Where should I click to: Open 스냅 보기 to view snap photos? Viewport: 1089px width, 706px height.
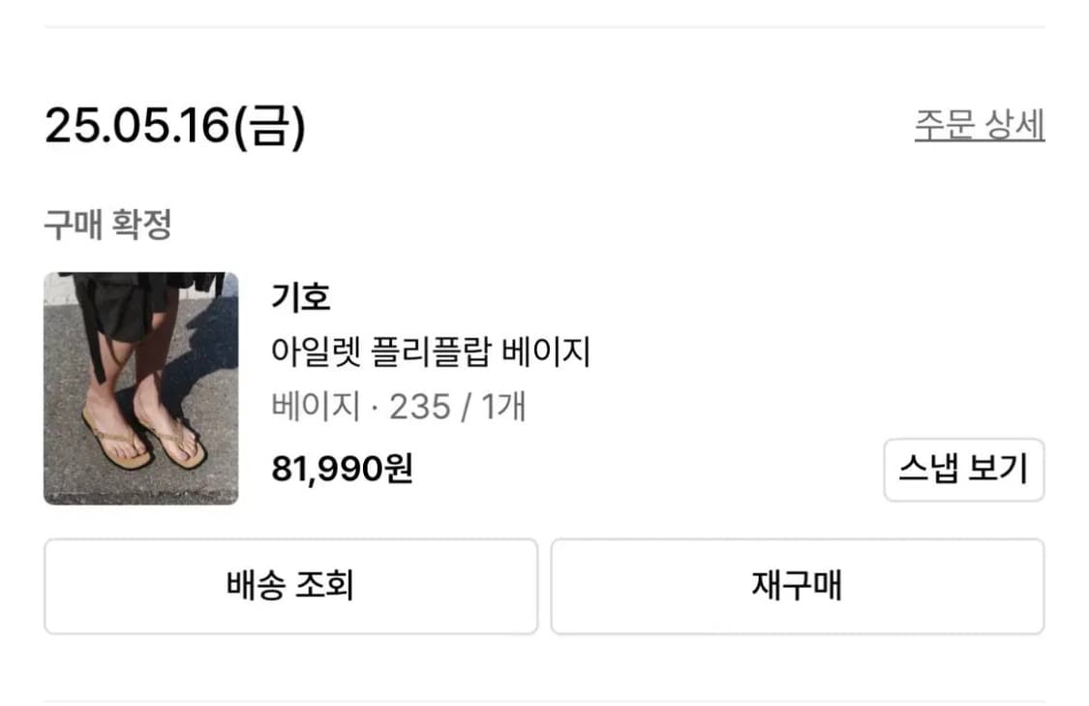(964, 469)
